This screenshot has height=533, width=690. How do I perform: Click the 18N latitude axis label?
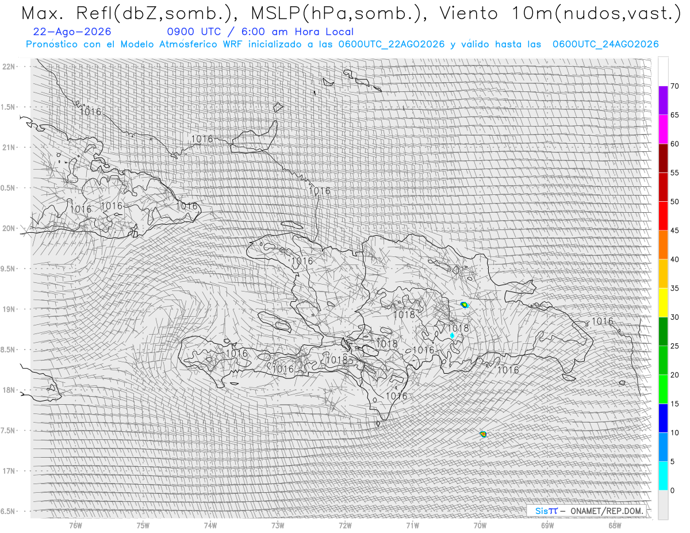[9, 390]
